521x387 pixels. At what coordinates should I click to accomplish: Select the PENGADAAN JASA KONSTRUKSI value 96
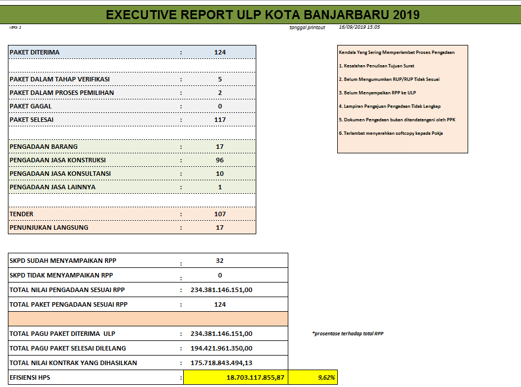click(220, 160)
